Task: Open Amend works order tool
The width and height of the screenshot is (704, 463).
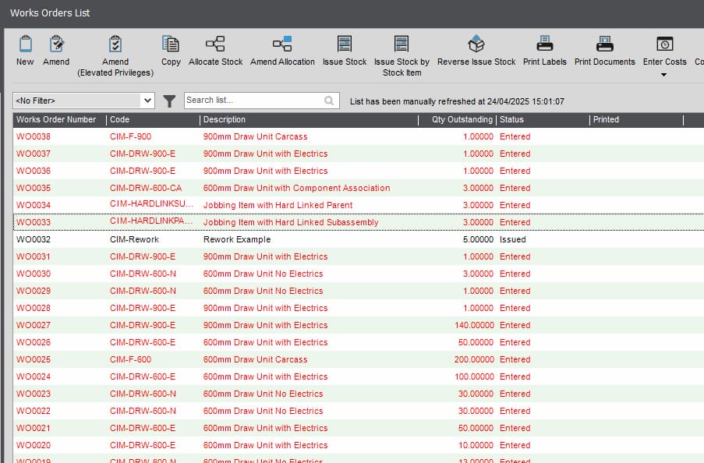Action: pos(57,44)
